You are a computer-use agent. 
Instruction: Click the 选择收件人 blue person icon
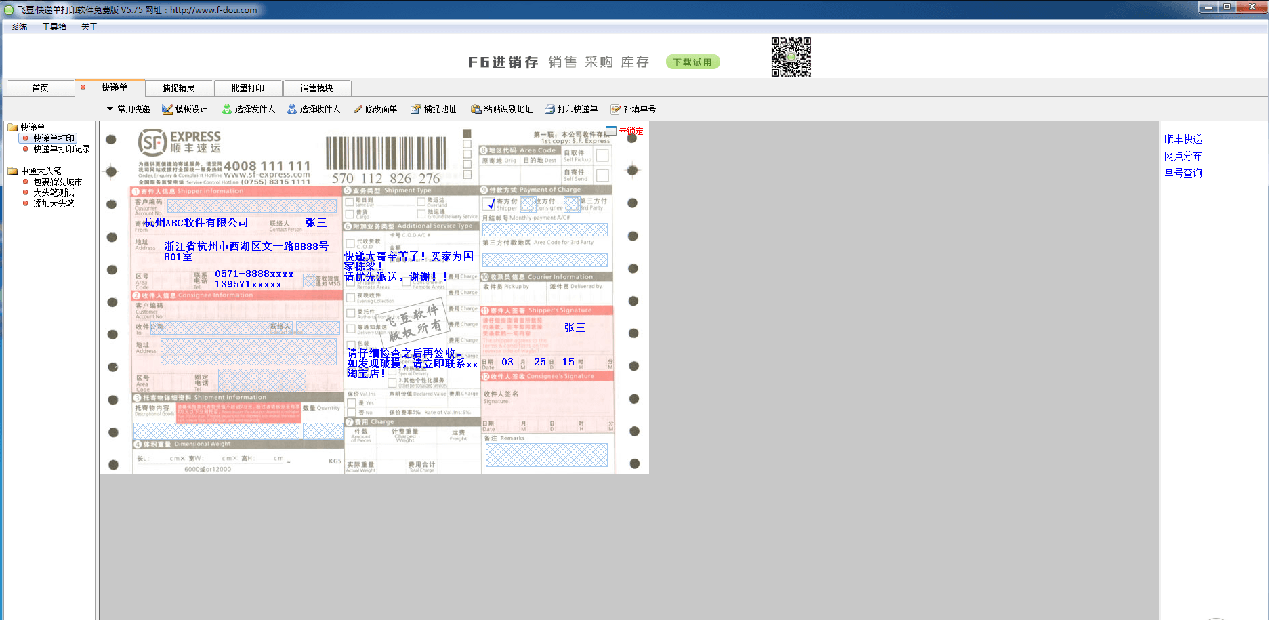(292, 109)
